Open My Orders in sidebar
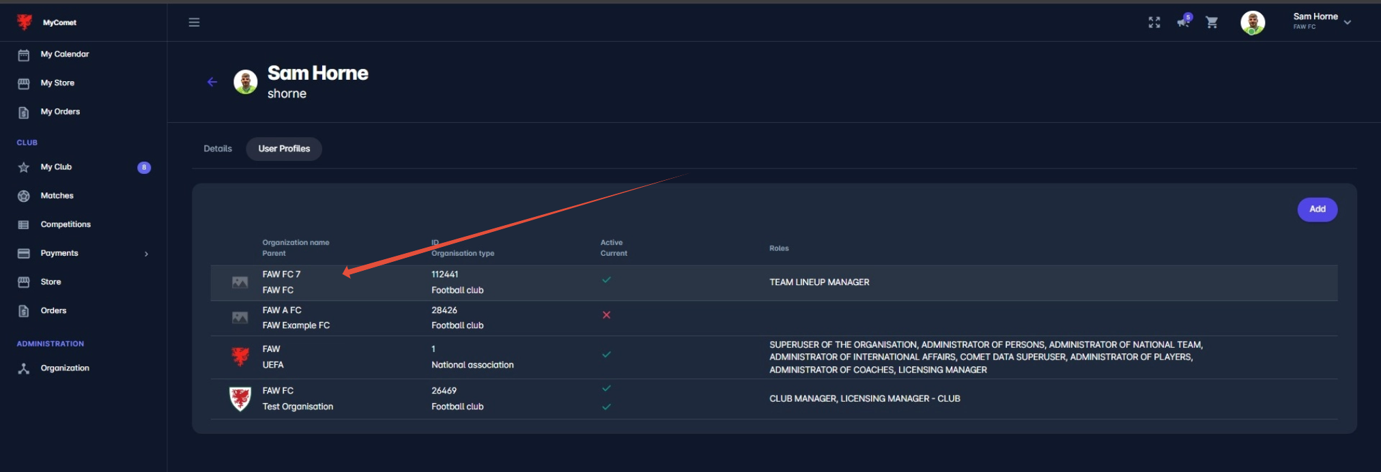The image size is (1381, 472). [x=60, y=111]
